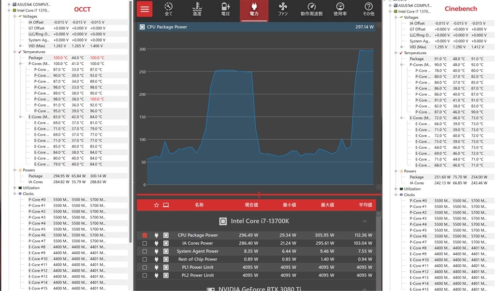Screen dimensions: 495x291
Task: Open the 動作周波数 frequency gauge icon
Action: click(x=312, y=9)
